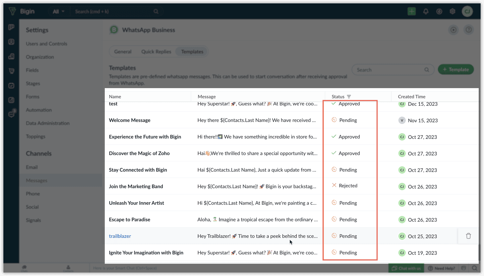Screen dimensions: 484x276
Task: Open Pipelines from left sidebar
Action: (x=11, y=27)
